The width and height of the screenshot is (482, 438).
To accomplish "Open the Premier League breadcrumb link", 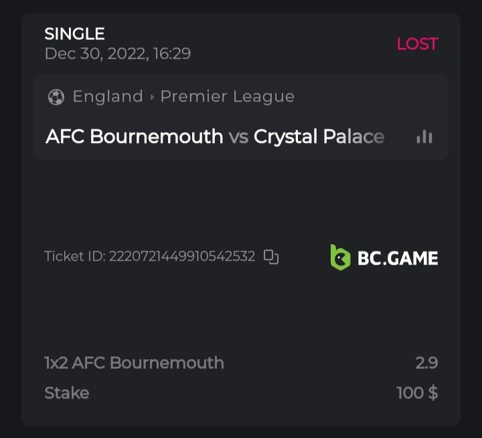I will click(228, 97).
